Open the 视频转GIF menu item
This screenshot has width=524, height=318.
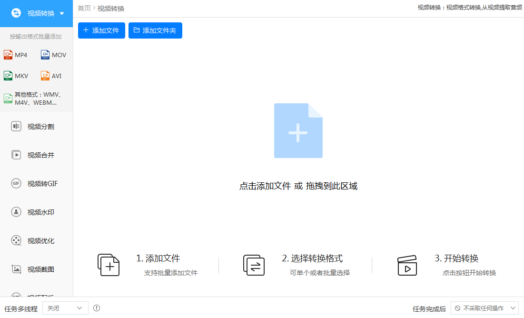point(37,183)
